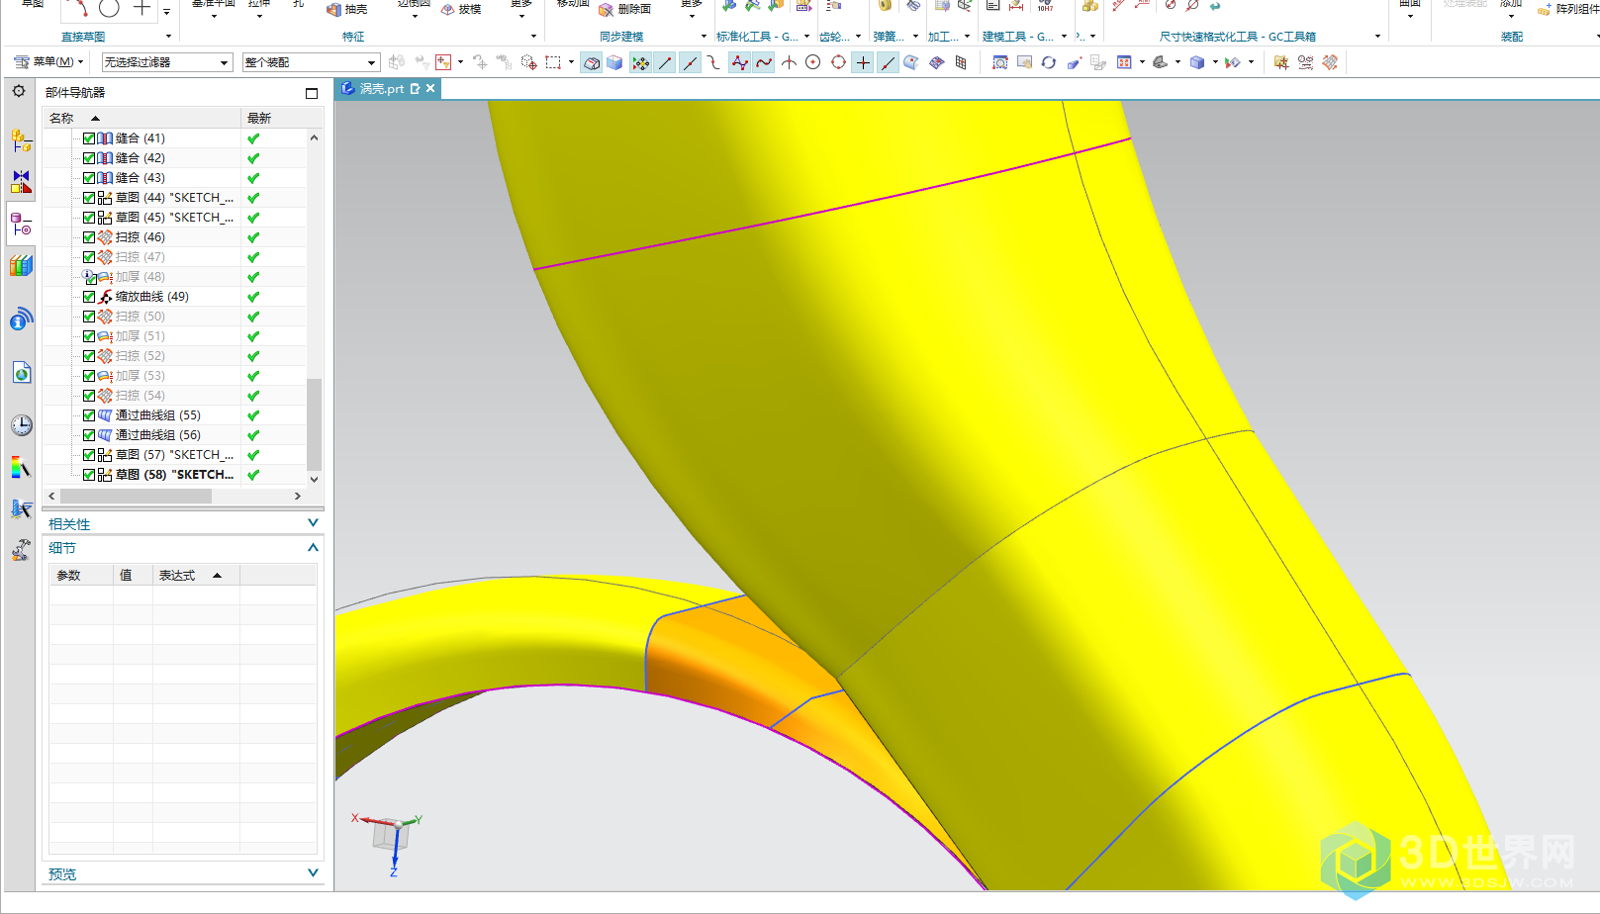Click the rotate view icon
This screenshot has width=1600, height=914.
(1049, 63)
